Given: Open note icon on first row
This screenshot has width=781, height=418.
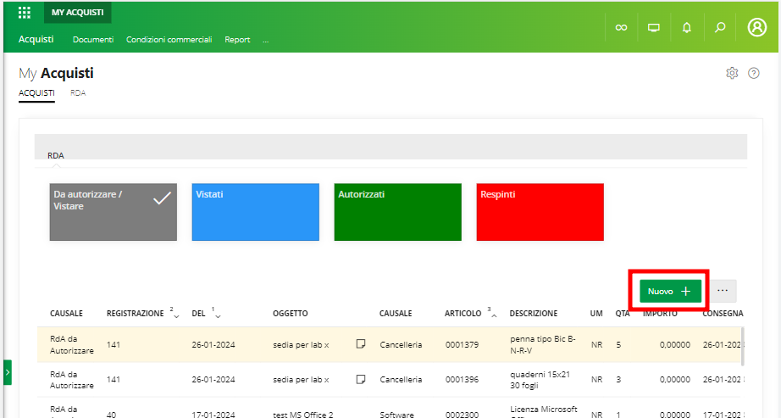Looking at the screenshot, I should [361, 344].
